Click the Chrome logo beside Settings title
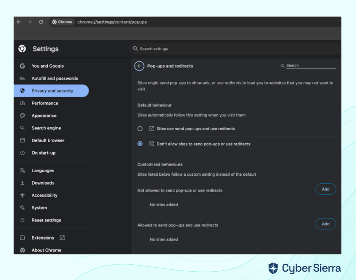Screen dimensions: 356x280 pos(22,48)
